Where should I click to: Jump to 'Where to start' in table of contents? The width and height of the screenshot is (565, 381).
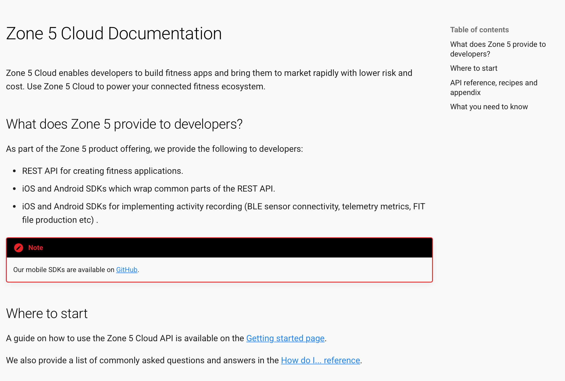click(x=474, y=68)
